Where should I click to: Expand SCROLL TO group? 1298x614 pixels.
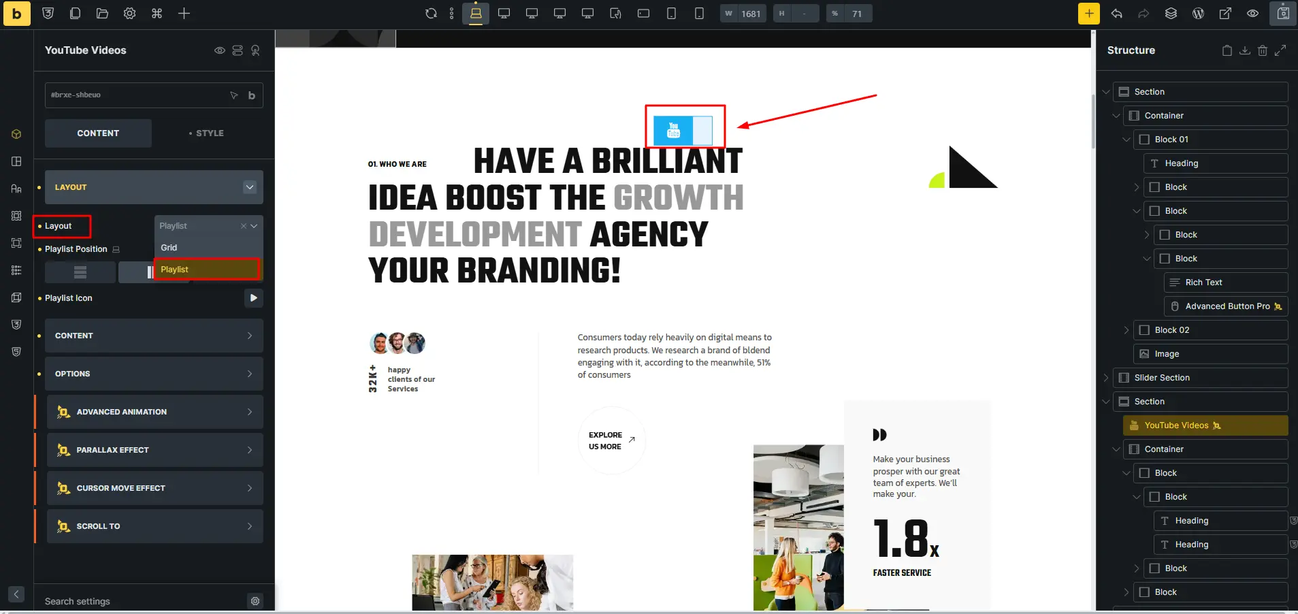pos(155,526)
